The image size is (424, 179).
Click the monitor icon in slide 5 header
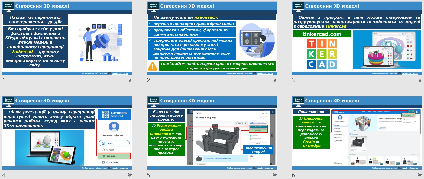pos(153,101)
